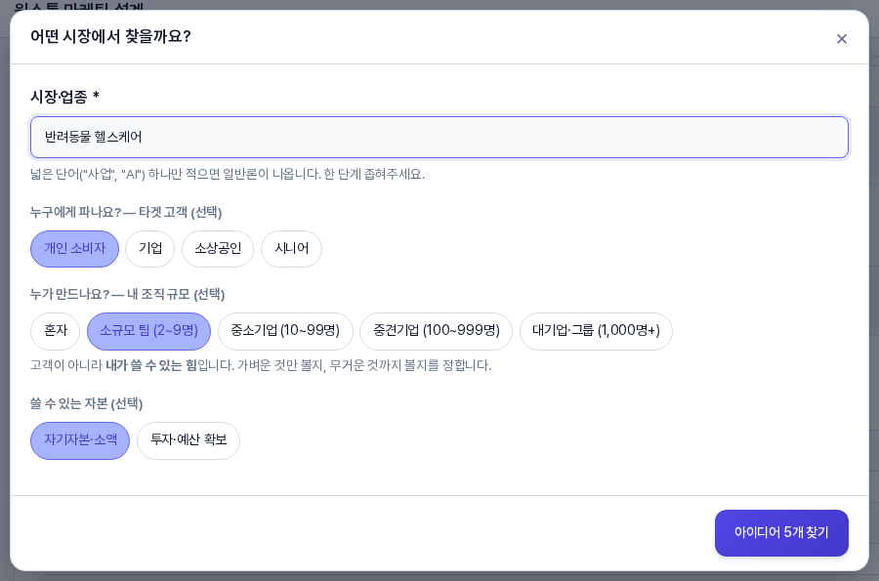Choose 중소기업 (10~99명) organization size

[x=285, y=331]
